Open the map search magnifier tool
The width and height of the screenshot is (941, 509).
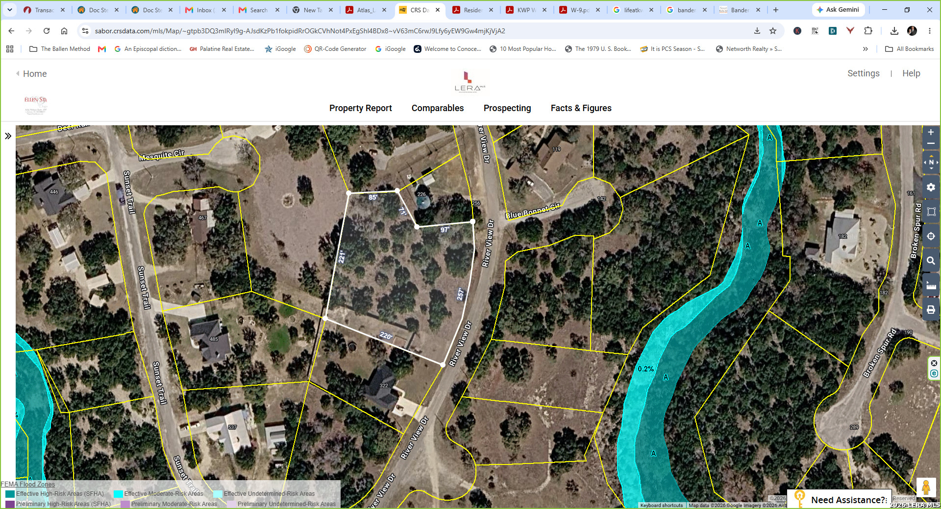click(x=931, y=261)
